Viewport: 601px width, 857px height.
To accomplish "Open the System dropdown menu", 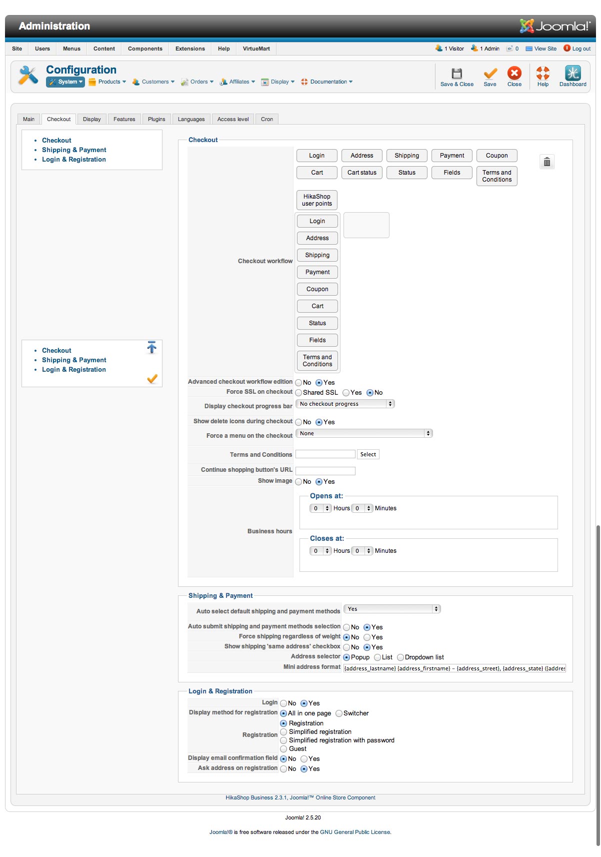I will [65, 82].
